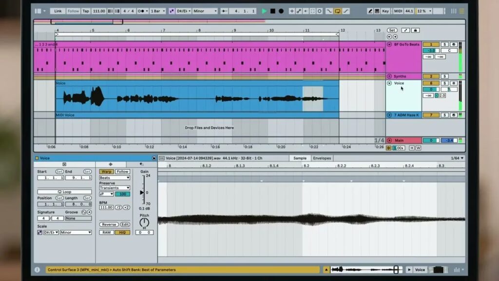This screenshot has width=499, height=281.
Task: Click the Stop button in transport
Action: [x=273, y=11]
